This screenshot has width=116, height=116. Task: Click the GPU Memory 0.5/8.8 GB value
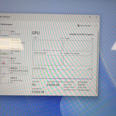(x=38, y=92)
